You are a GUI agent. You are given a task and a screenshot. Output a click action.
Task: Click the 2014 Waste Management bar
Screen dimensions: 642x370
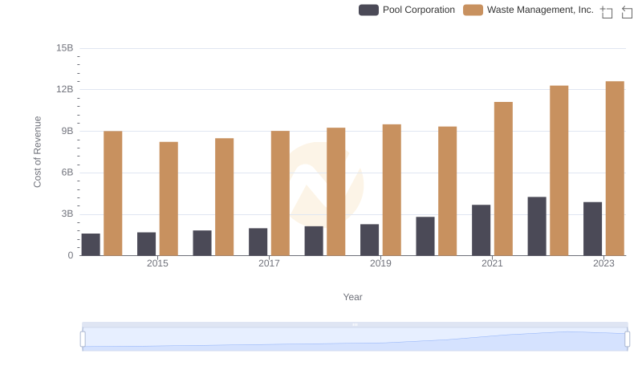pos(112,193)
